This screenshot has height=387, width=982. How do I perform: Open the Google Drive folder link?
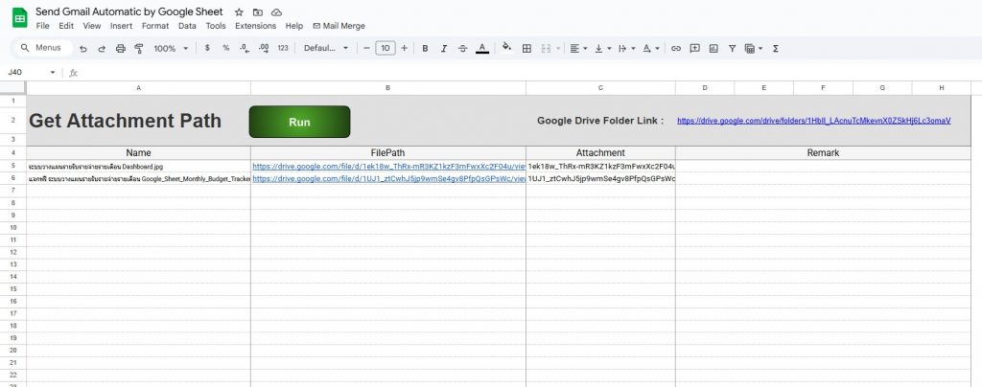(813, 121)
